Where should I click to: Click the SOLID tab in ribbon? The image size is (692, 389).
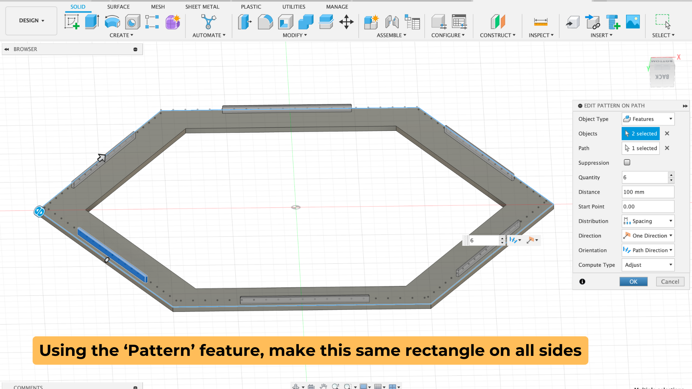click(x=77, y=6)
